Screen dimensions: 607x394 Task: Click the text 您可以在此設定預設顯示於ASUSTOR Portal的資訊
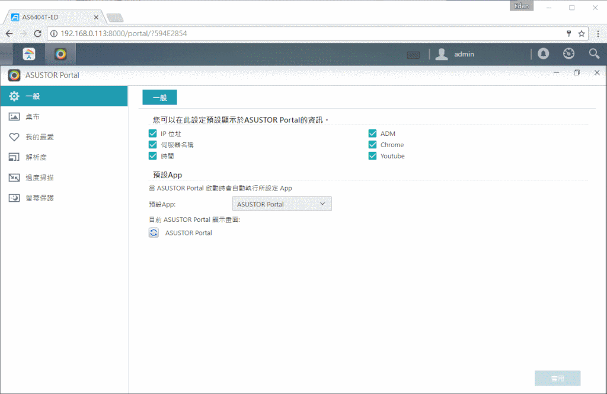(x=240, y=120)
